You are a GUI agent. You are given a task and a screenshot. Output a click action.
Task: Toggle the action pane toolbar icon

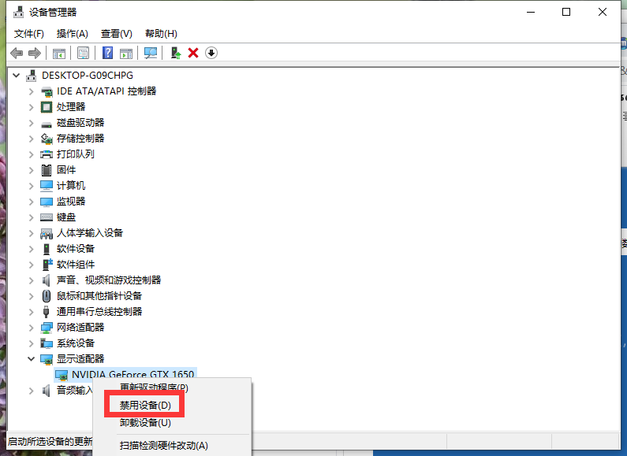coord(126,53)
